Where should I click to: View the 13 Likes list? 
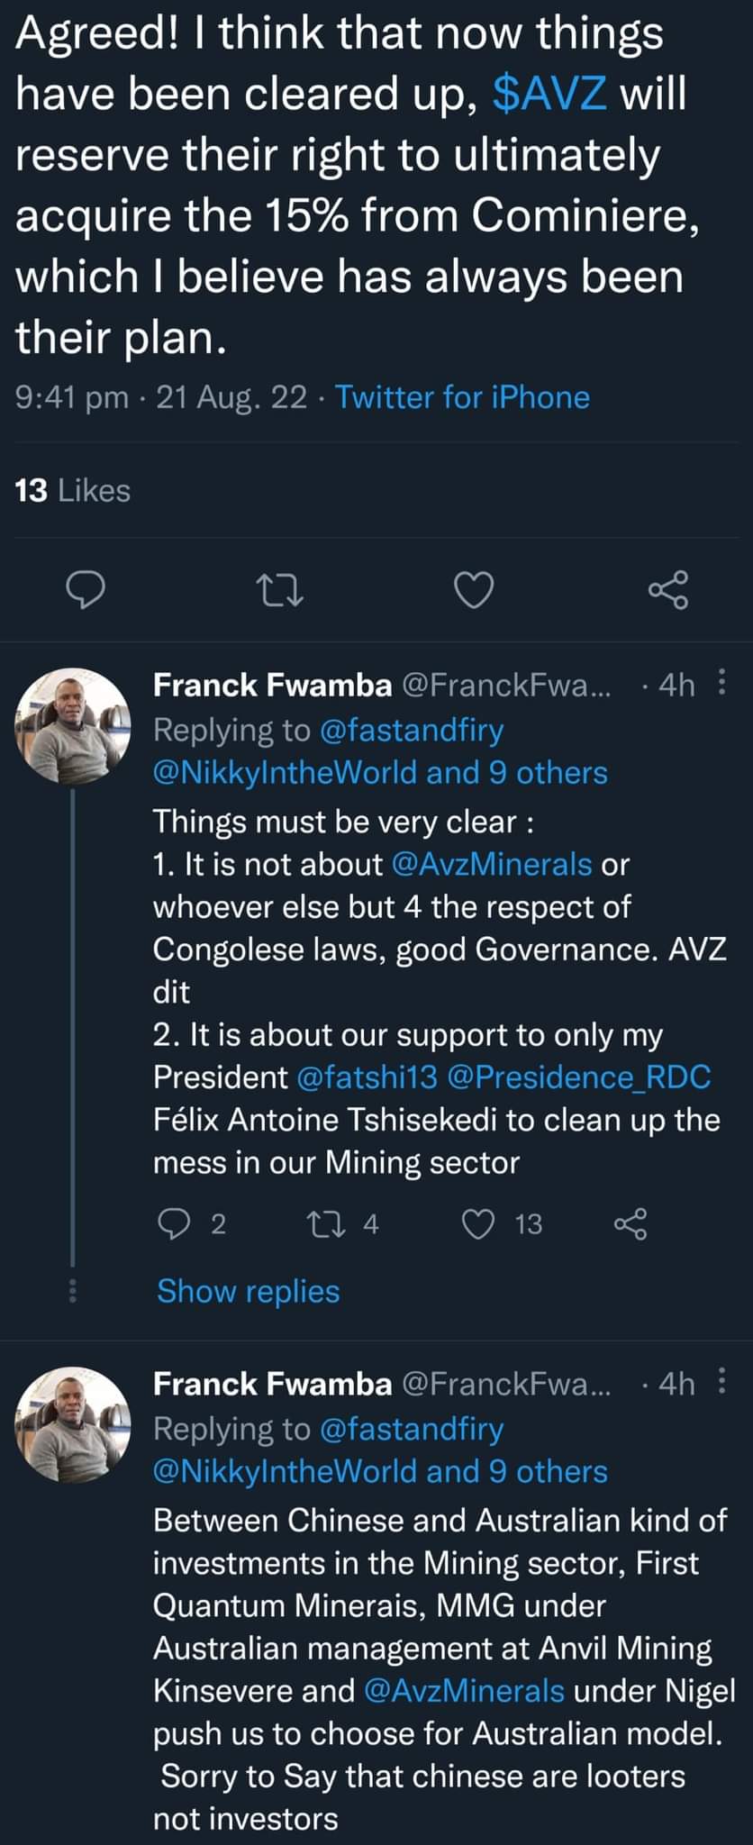pyautogui.click(x=73, y=490)
